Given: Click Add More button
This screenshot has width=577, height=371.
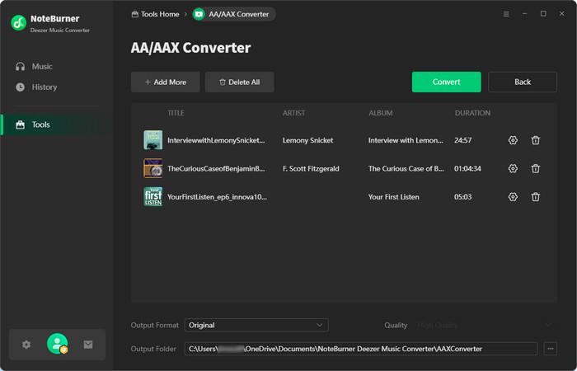Looking at the screenshot, I should (x=165, y=82).
